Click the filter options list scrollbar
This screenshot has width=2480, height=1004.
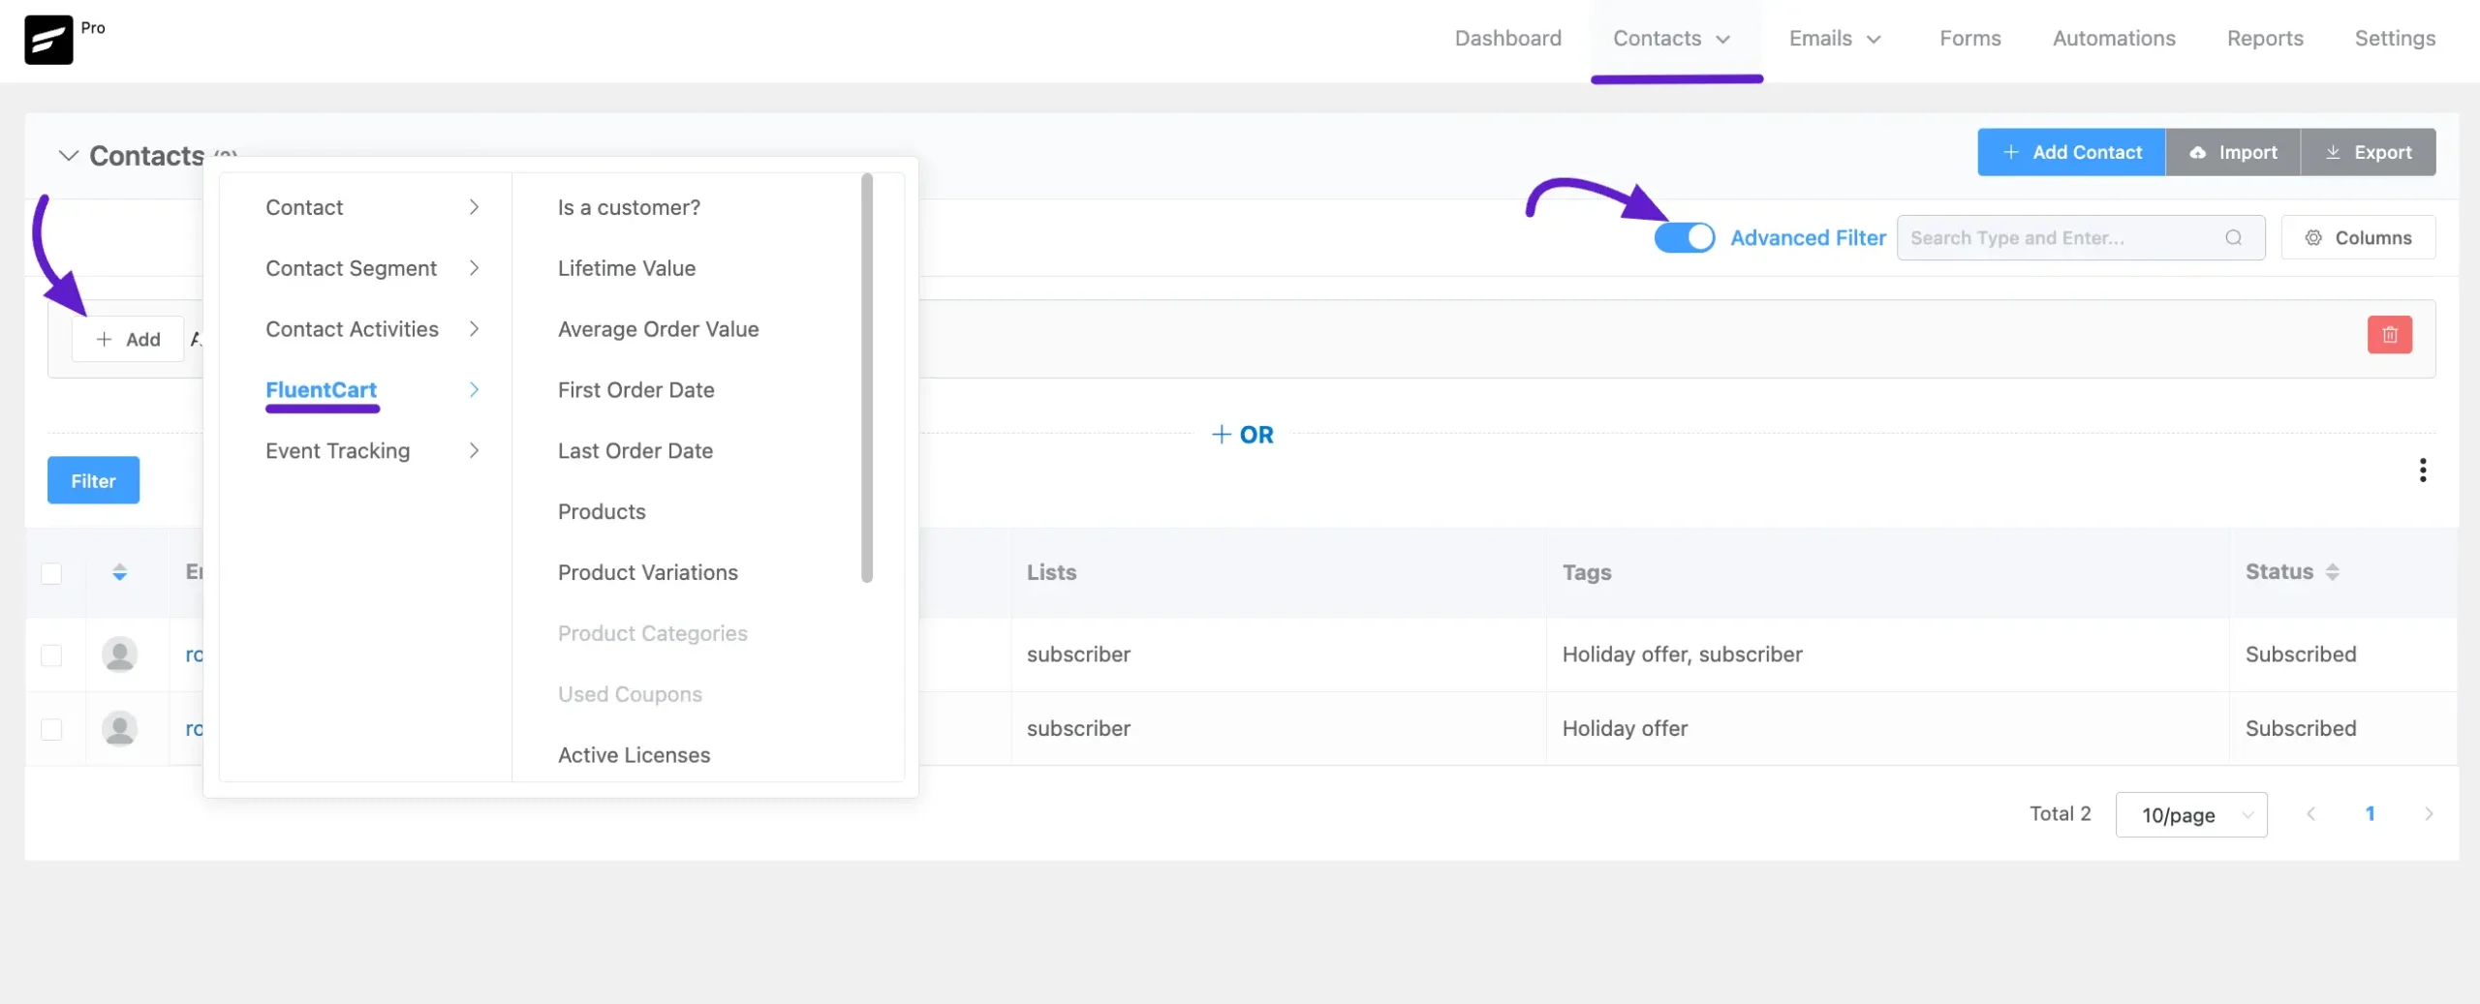[866, 378]
